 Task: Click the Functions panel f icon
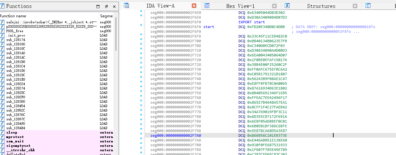coord(2,6)
